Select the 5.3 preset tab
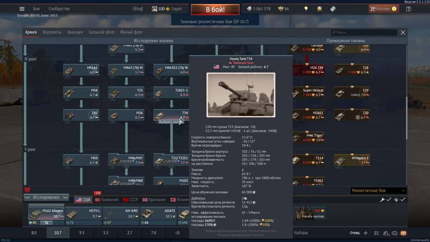Viewport: 430px width, 242px height. [x=105, y=233]
